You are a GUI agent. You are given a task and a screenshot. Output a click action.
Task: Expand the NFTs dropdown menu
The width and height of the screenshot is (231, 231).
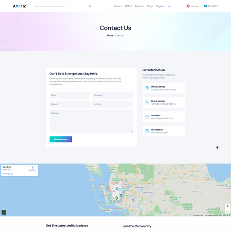(128, 6)
